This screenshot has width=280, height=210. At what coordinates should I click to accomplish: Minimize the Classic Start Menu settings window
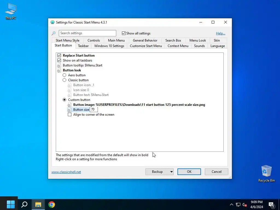(x=201, y=22)
